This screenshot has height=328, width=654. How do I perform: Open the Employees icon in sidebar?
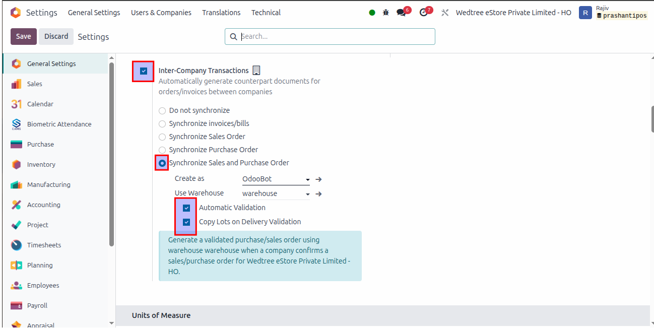pyautogui.click(x=16, y=285)
